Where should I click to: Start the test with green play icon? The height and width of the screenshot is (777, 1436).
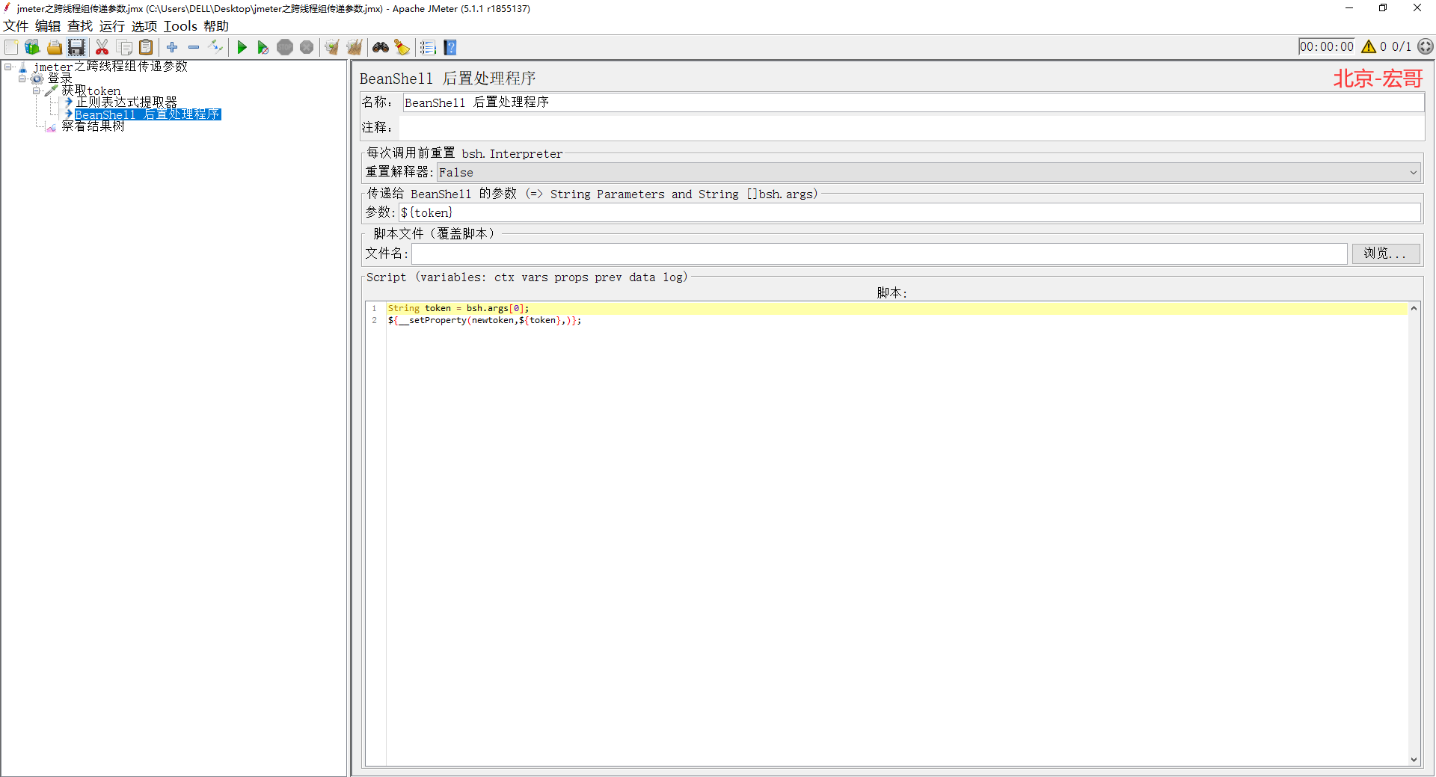(x=242, y=47)
